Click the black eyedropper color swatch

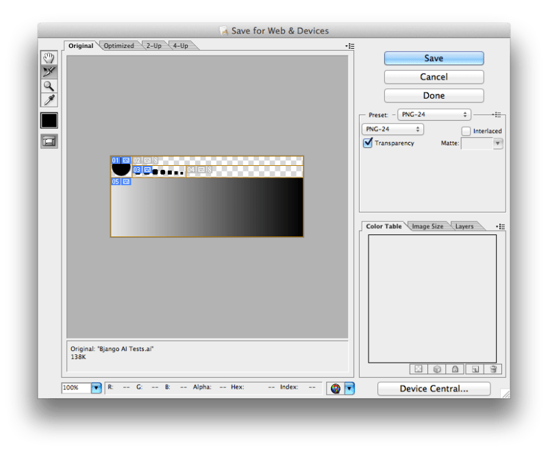pyautogui.click(x=48, y=121)
